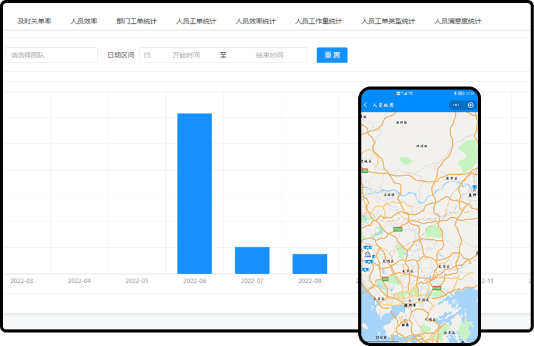Tap the white staff marker icon on map's left edge
Viewport: 534px width, 346px height.
[367, 254]
